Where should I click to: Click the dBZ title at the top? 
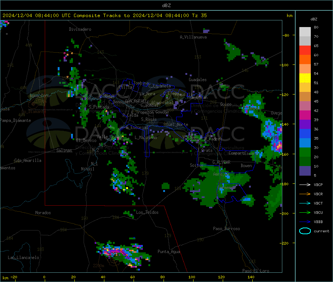166,6
